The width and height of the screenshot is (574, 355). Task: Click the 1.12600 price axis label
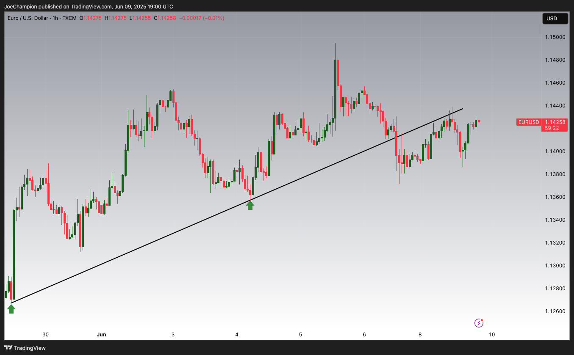[x=555, y=311]
